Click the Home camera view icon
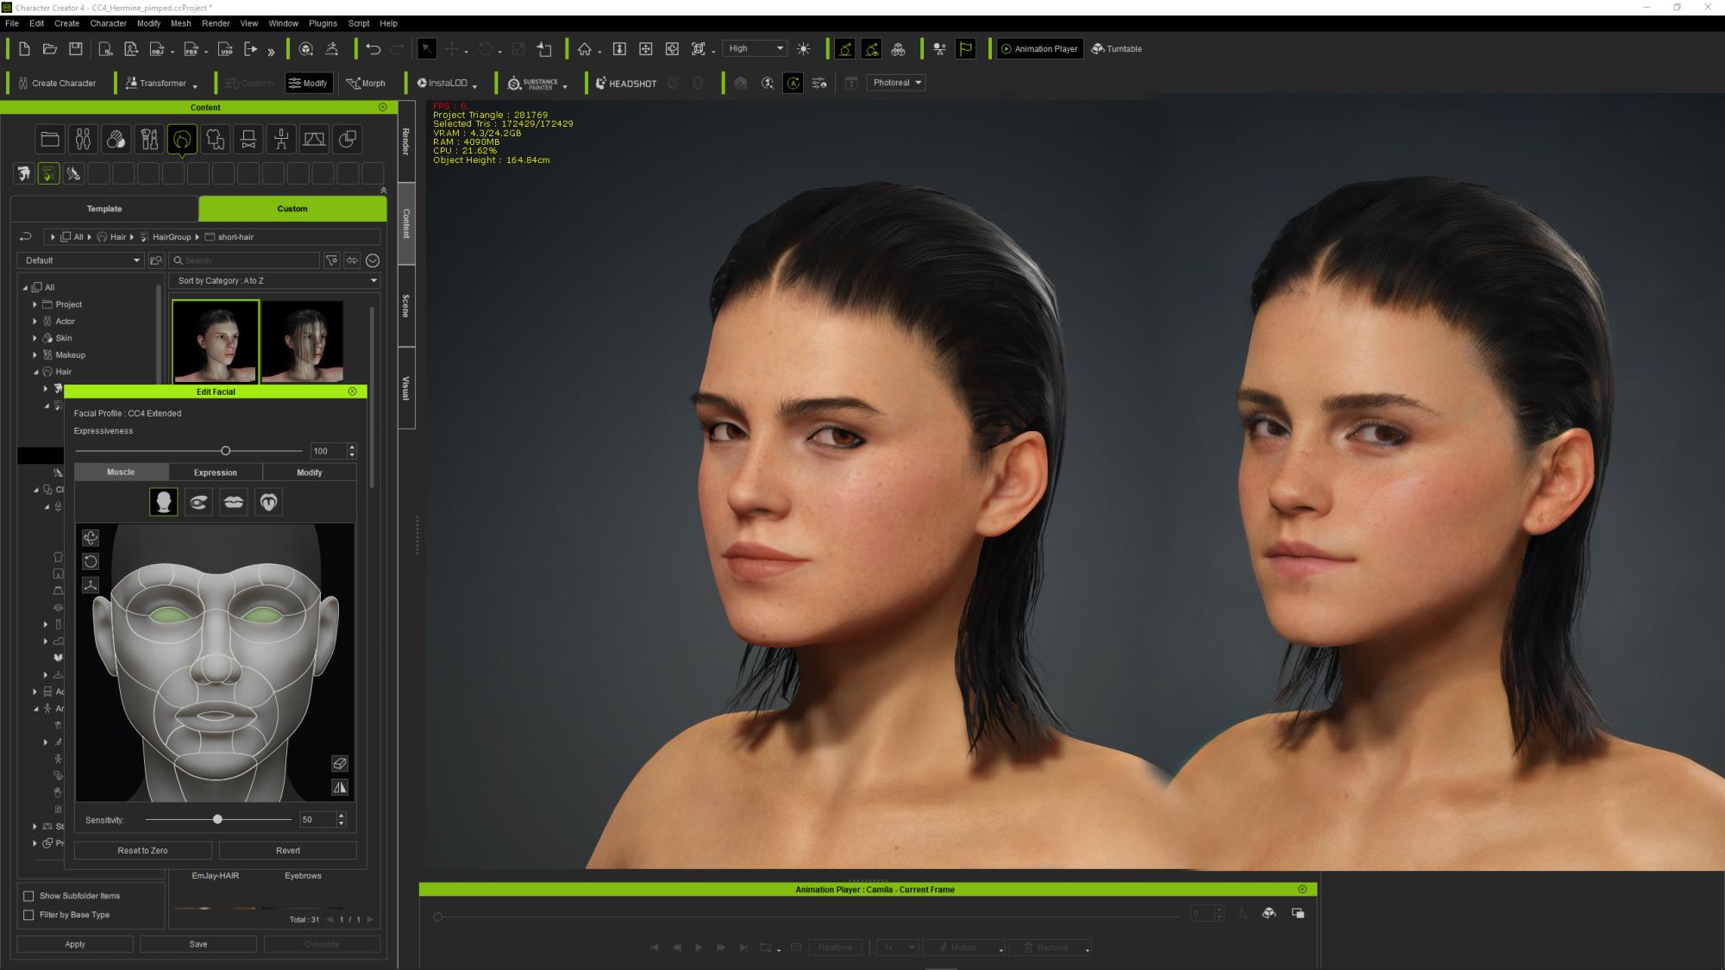 (585, 49)
